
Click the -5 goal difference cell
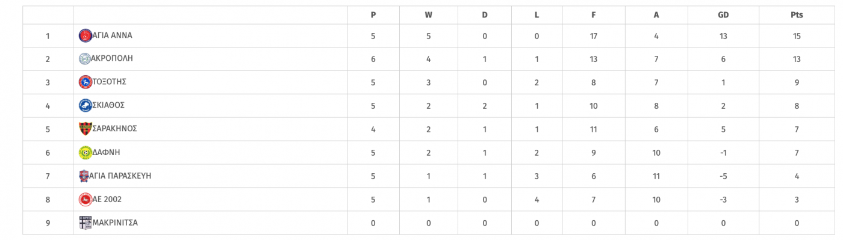[723, 176]
